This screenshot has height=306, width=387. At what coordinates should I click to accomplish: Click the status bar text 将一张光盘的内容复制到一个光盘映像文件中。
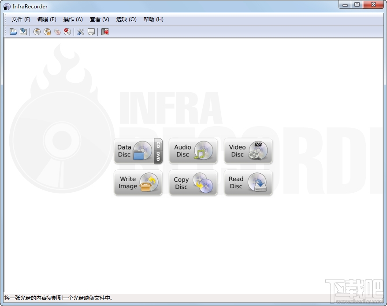[x=59, y=298]
